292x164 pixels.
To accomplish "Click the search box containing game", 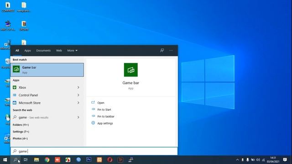I will coord(94,151).
